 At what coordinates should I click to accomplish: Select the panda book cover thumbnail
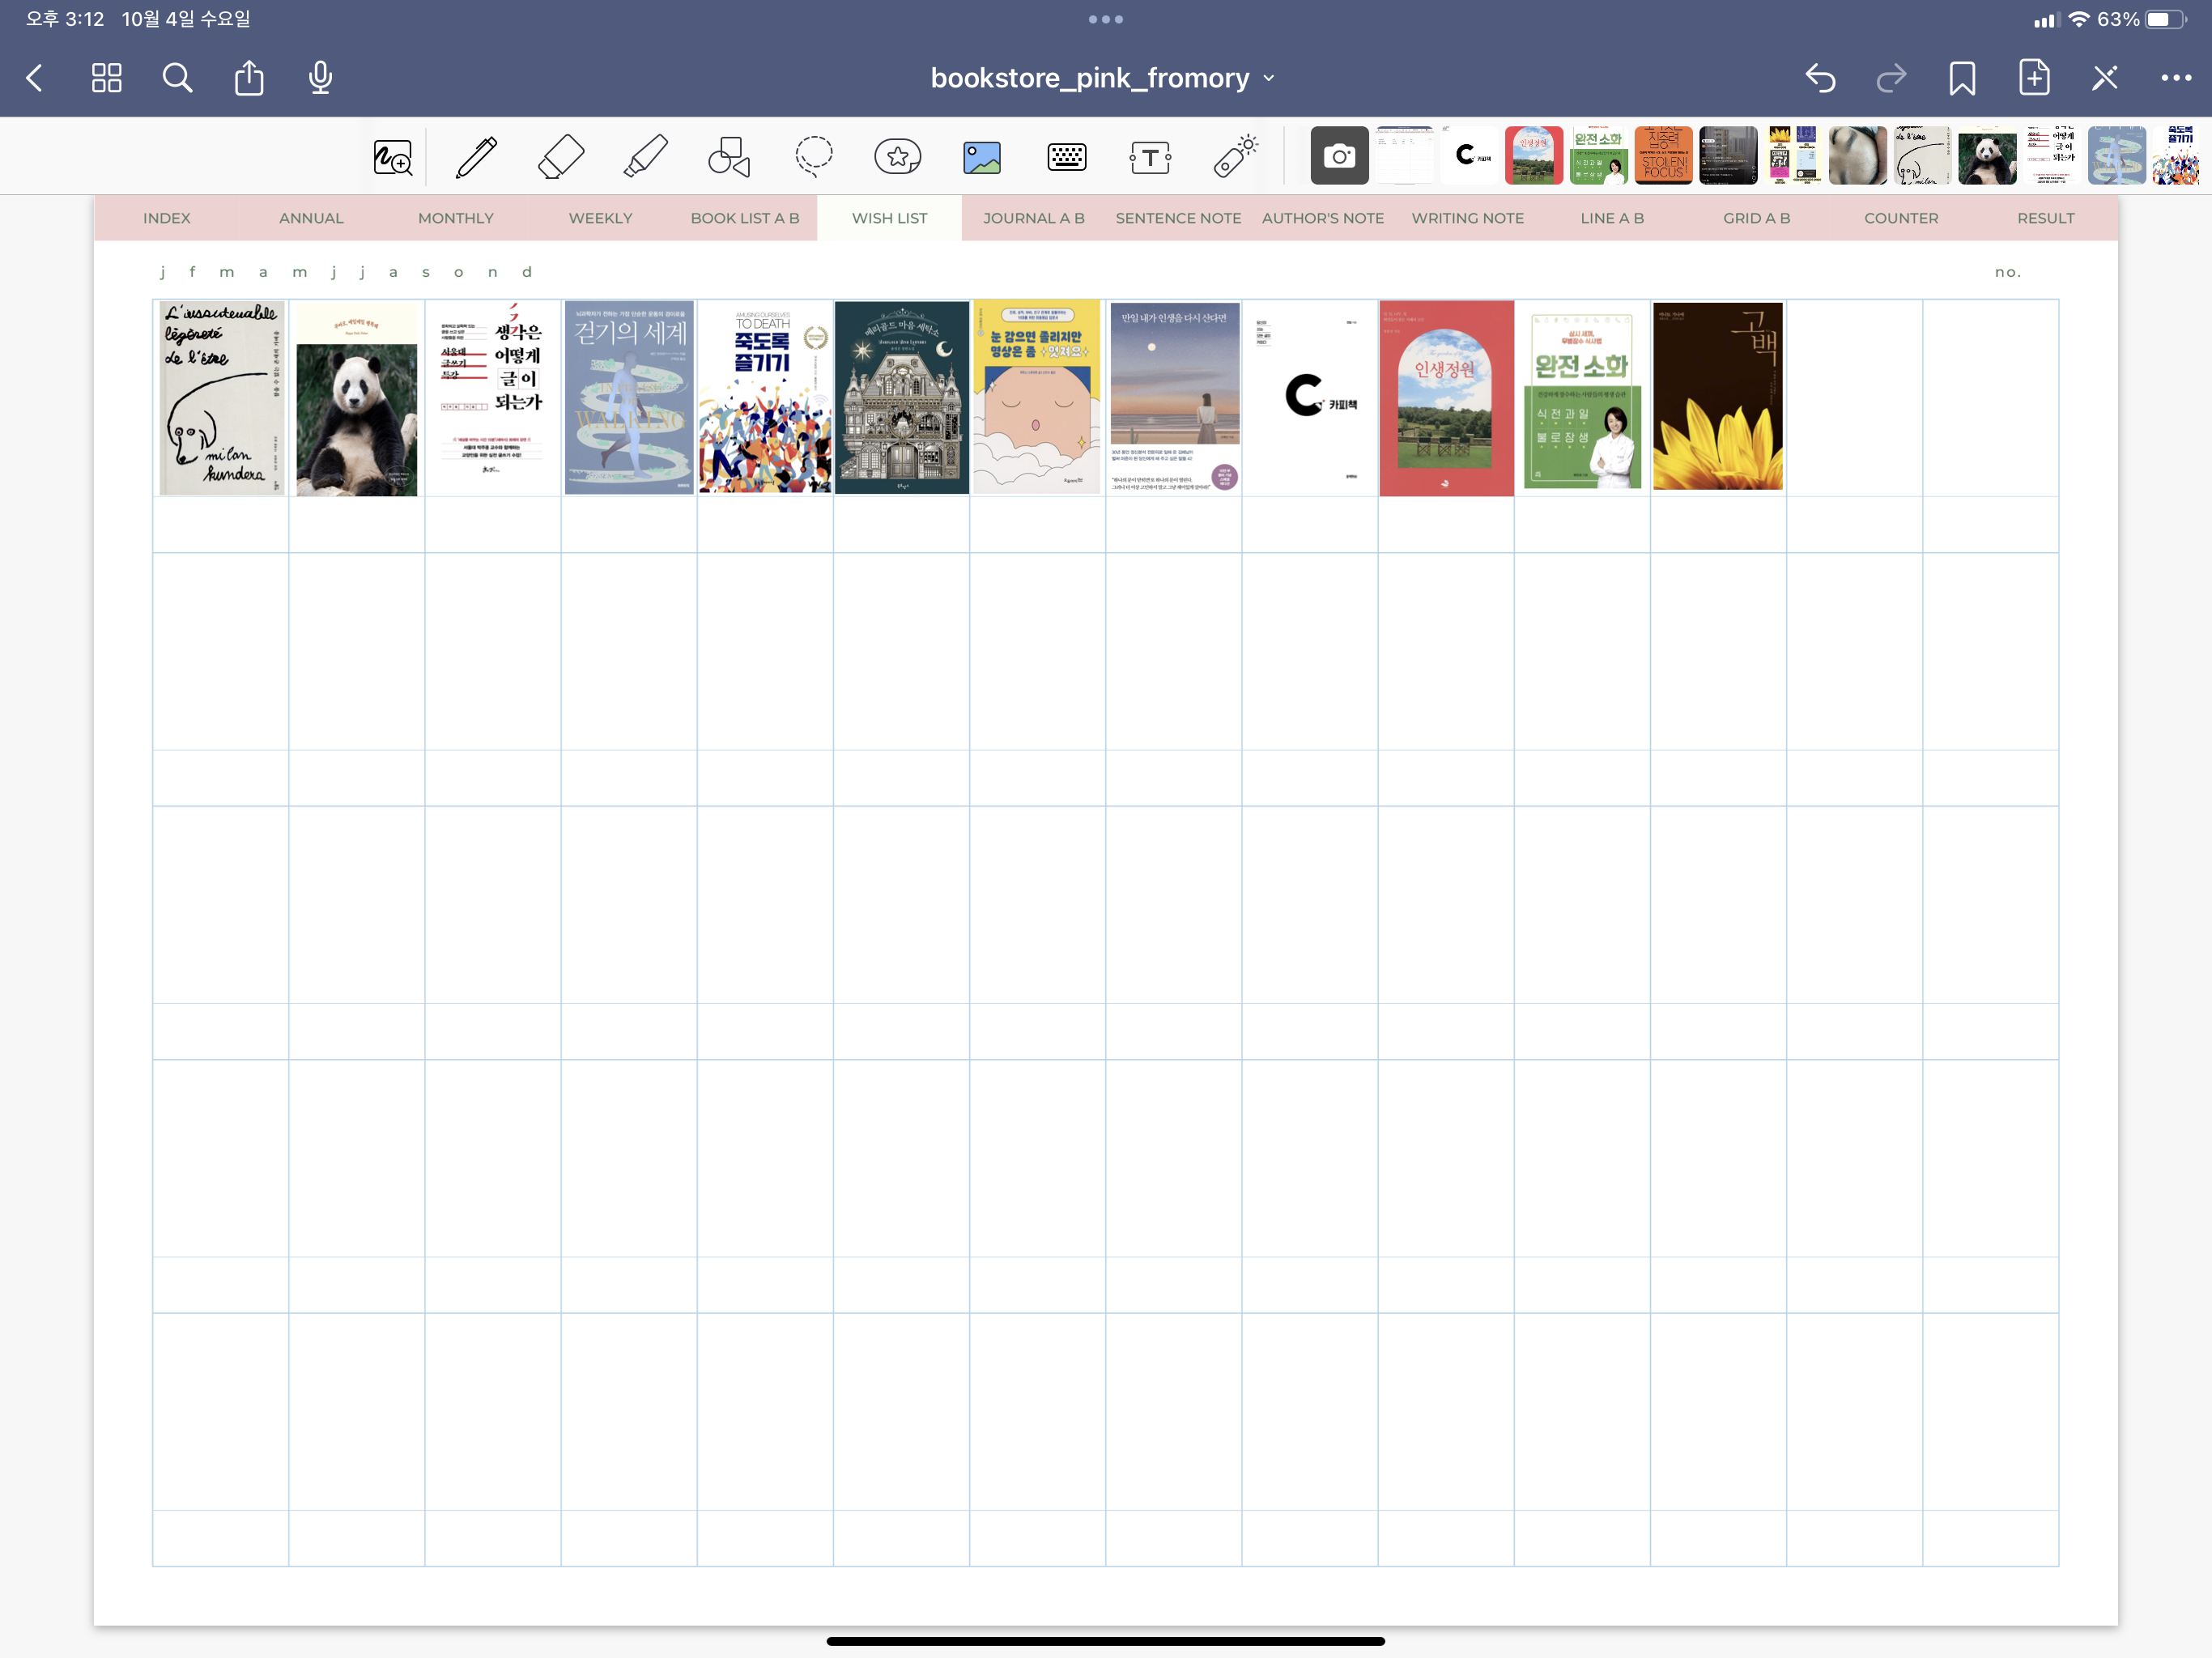point(1987,156)
